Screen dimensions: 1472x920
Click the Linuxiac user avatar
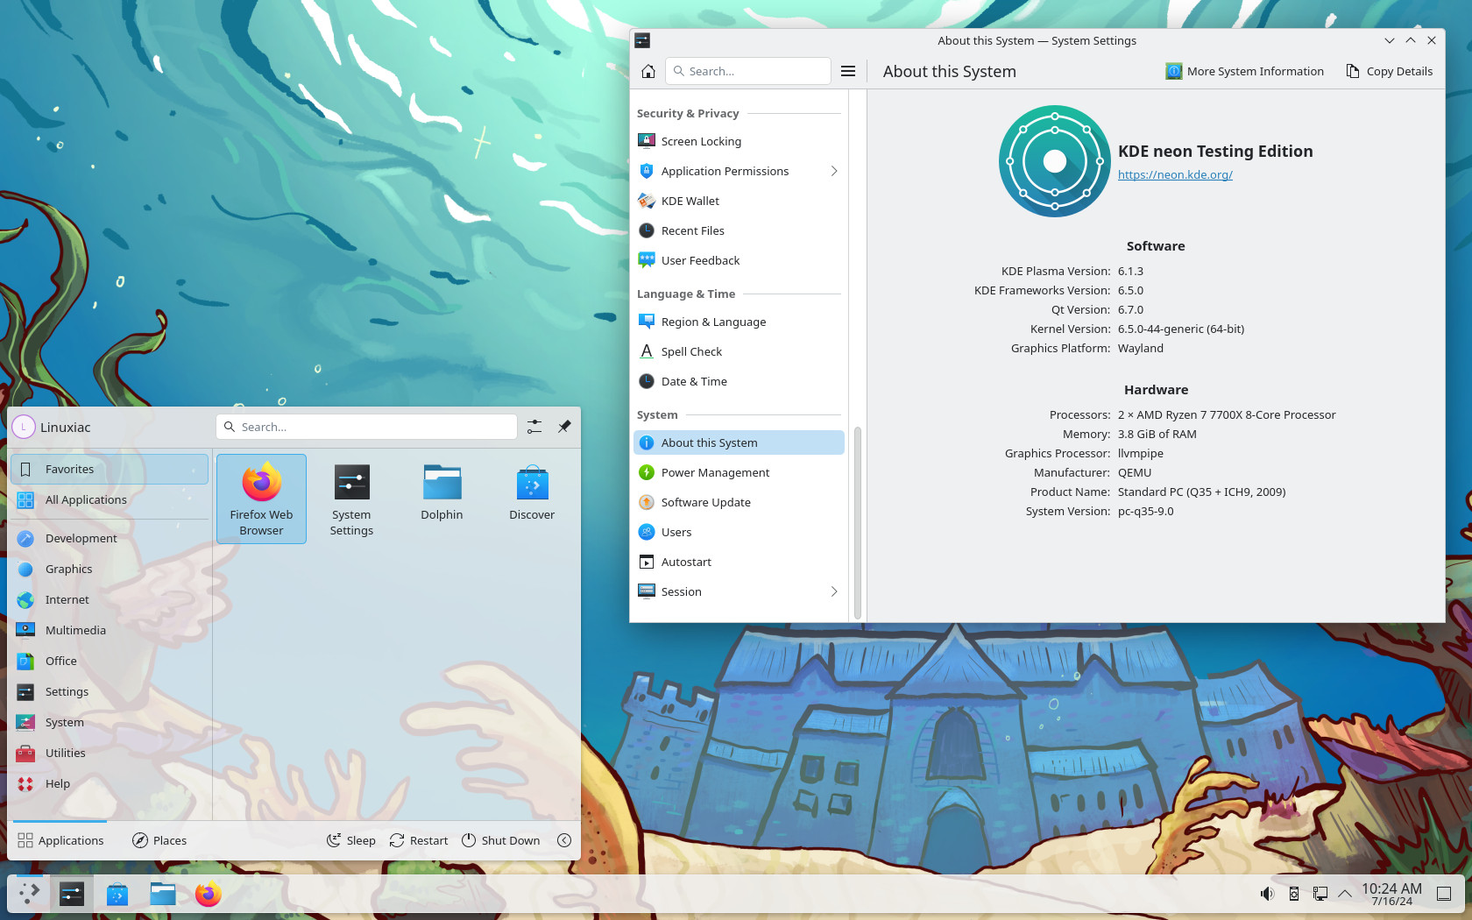coord(24,427)
